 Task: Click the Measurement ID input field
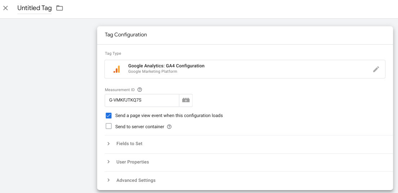click(x=142, y=100)
